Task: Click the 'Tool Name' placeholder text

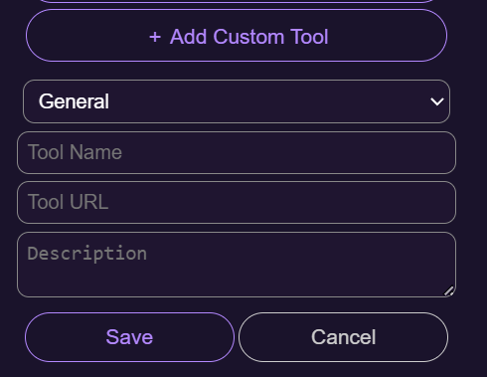Action: tap(75, 152)
